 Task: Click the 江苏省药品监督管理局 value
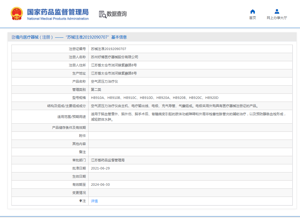(108, 160)
